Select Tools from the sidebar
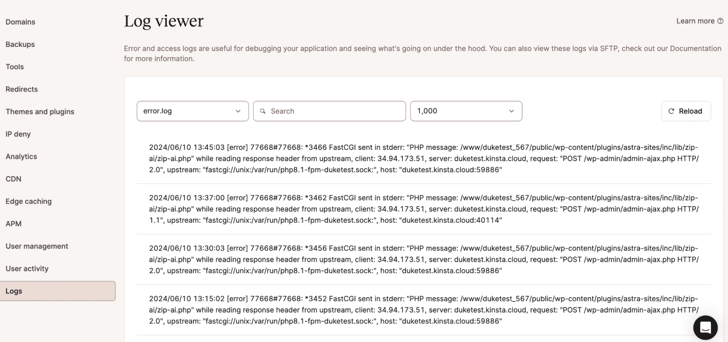The height and width of the screenshot is (342, 728). (15, 67)
